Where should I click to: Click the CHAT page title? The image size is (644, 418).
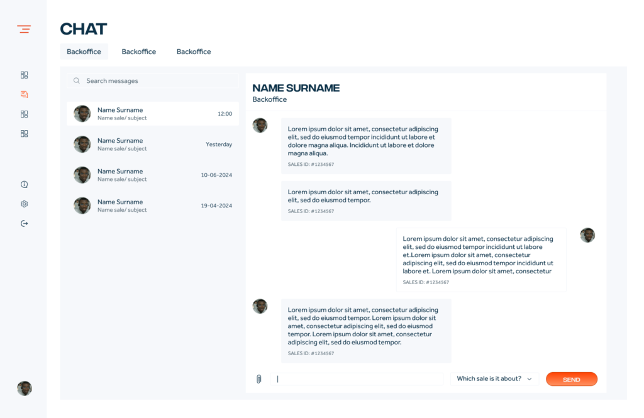click(x=84, y=29)
